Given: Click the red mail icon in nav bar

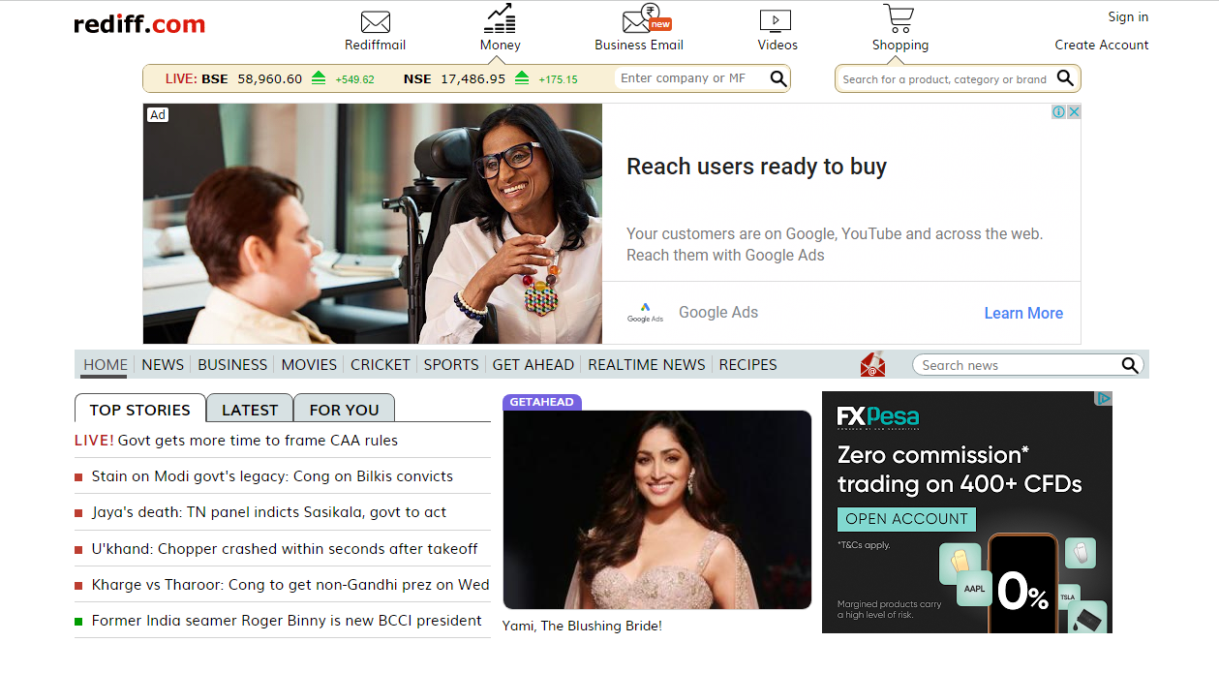Looking at the screenshot, I should tap(872, 365).
